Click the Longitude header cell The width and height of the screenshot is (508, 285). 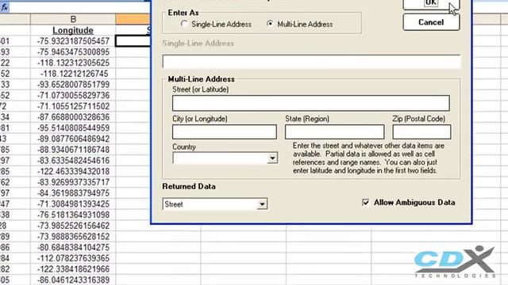73,30
